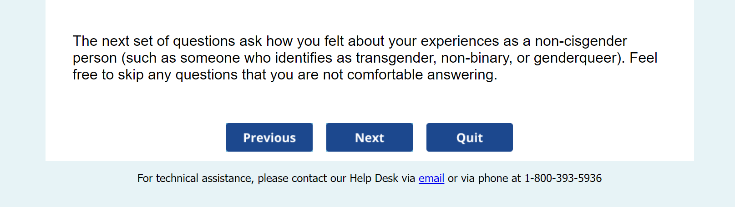Click the phone number 1-800-393-5936
735x207 pixels.
click(x=563, y=178)
